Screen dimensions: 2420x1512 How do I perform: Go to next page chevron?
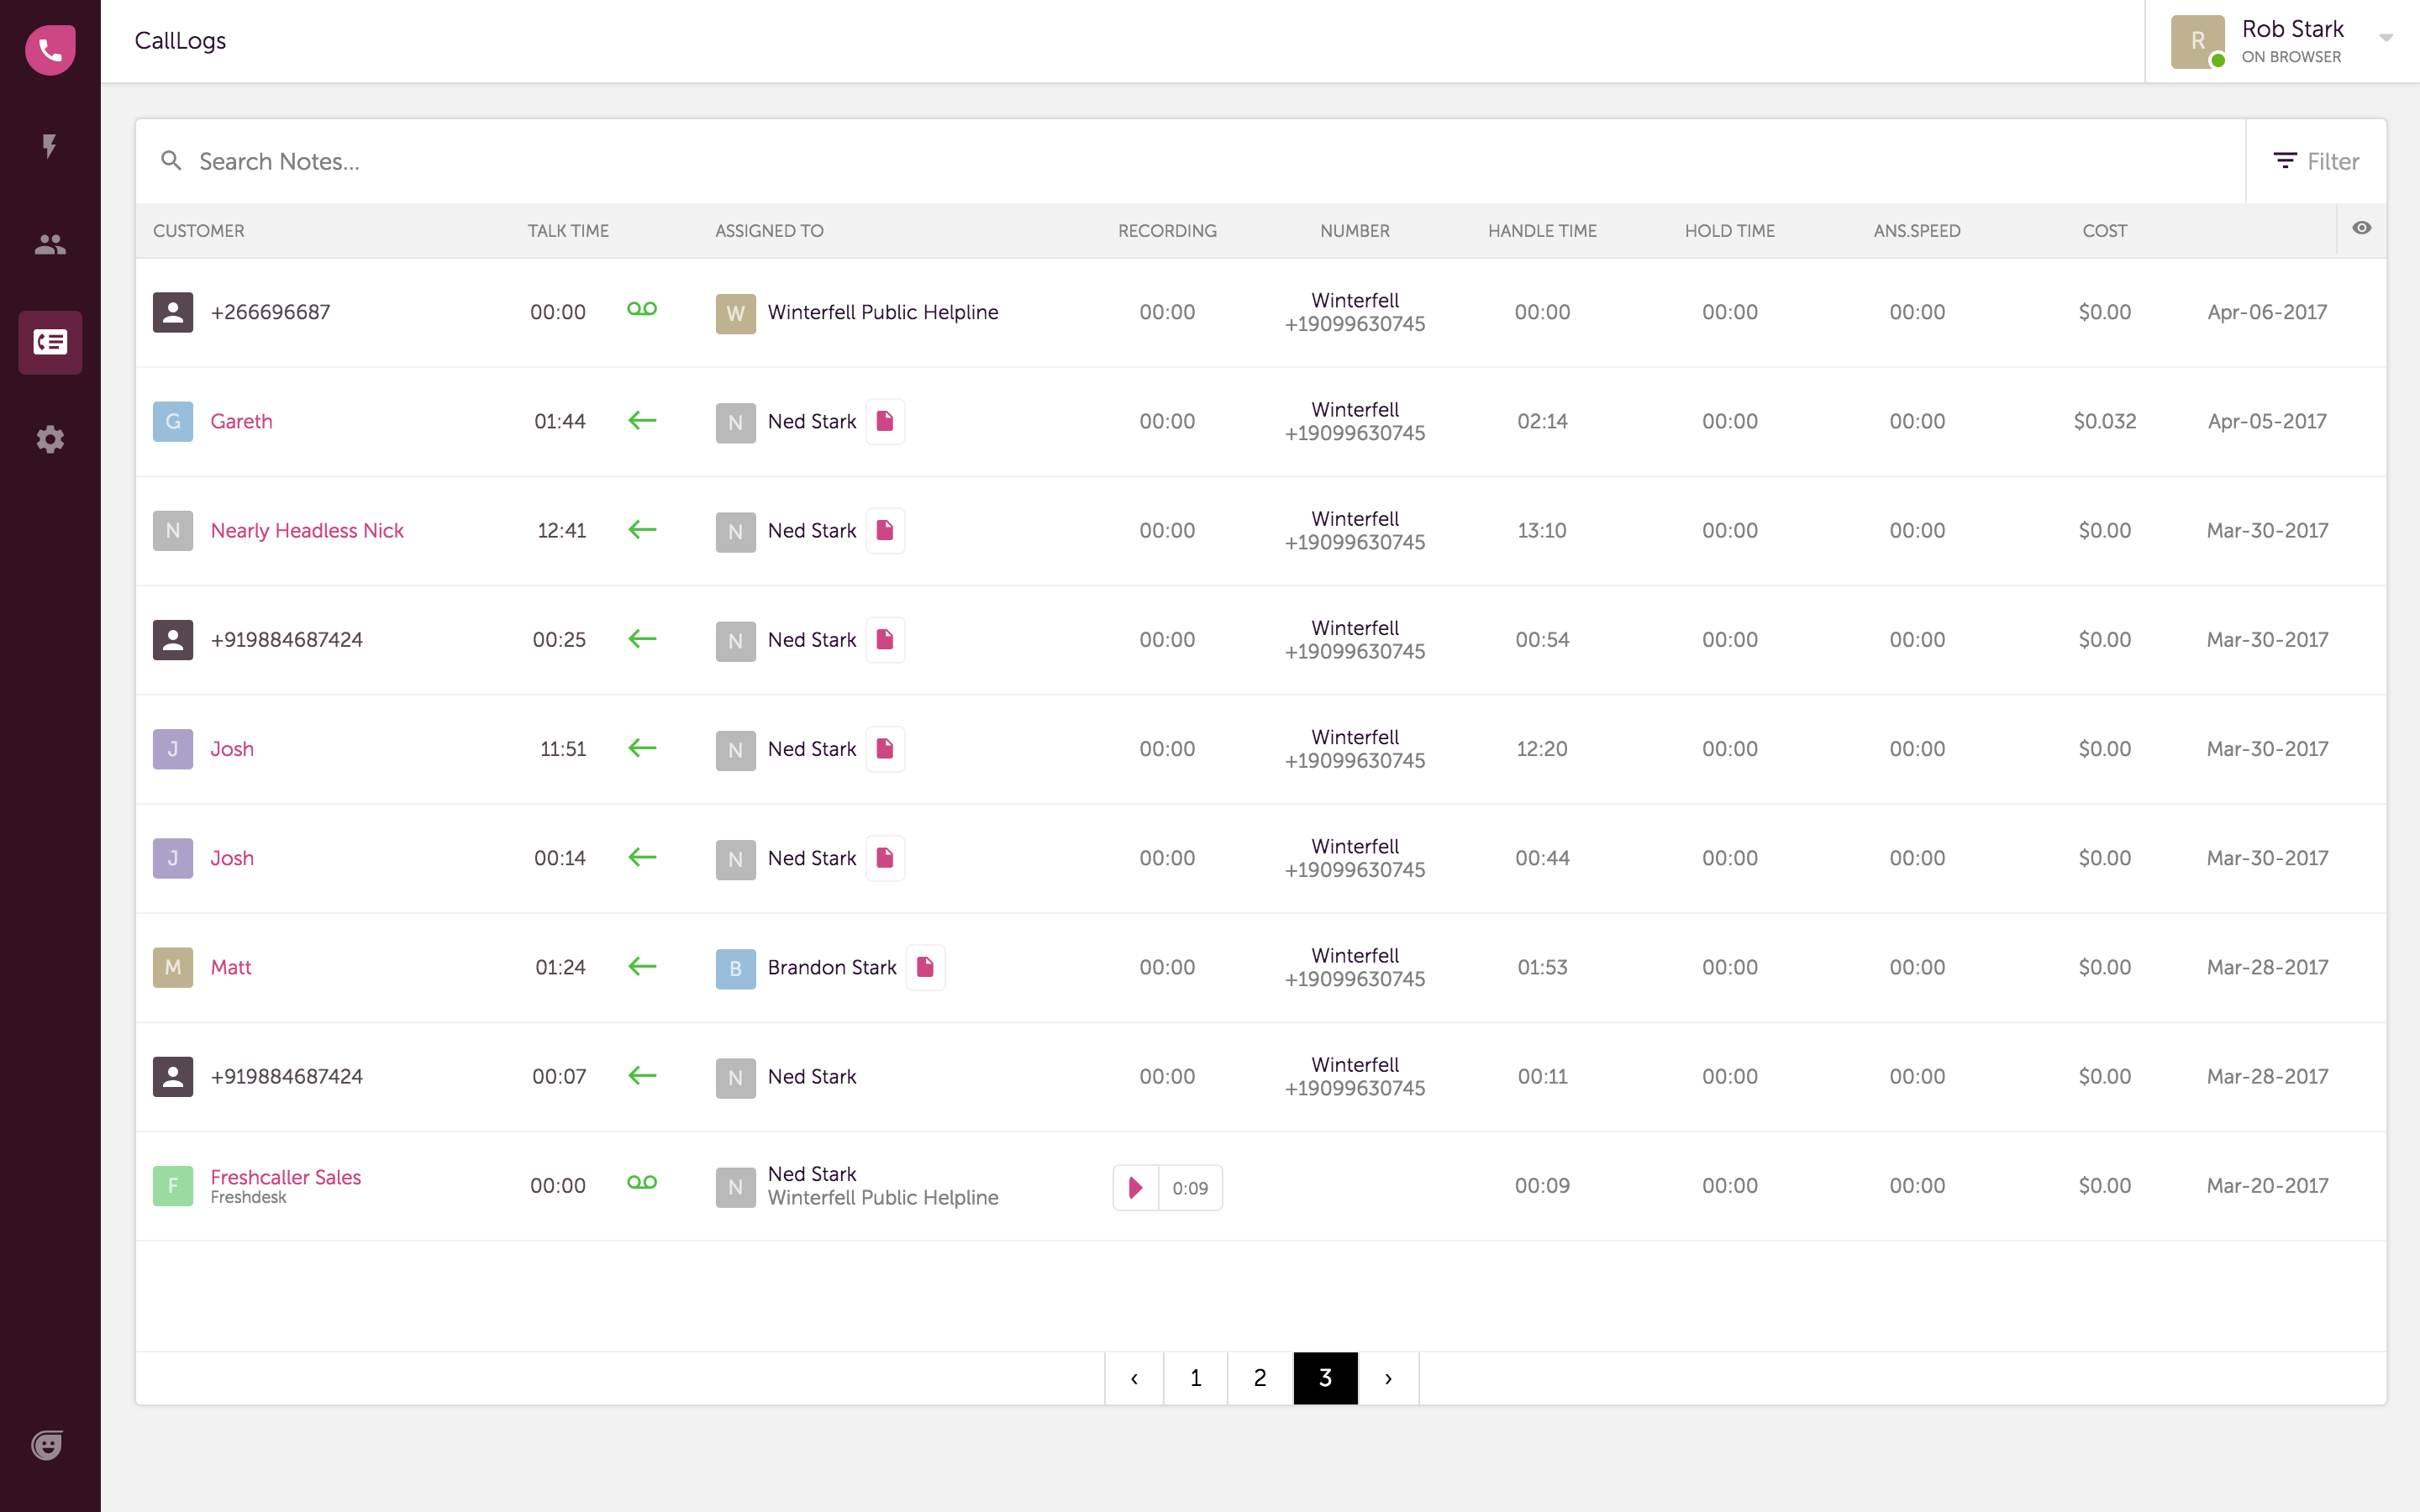(1388, 1378)
